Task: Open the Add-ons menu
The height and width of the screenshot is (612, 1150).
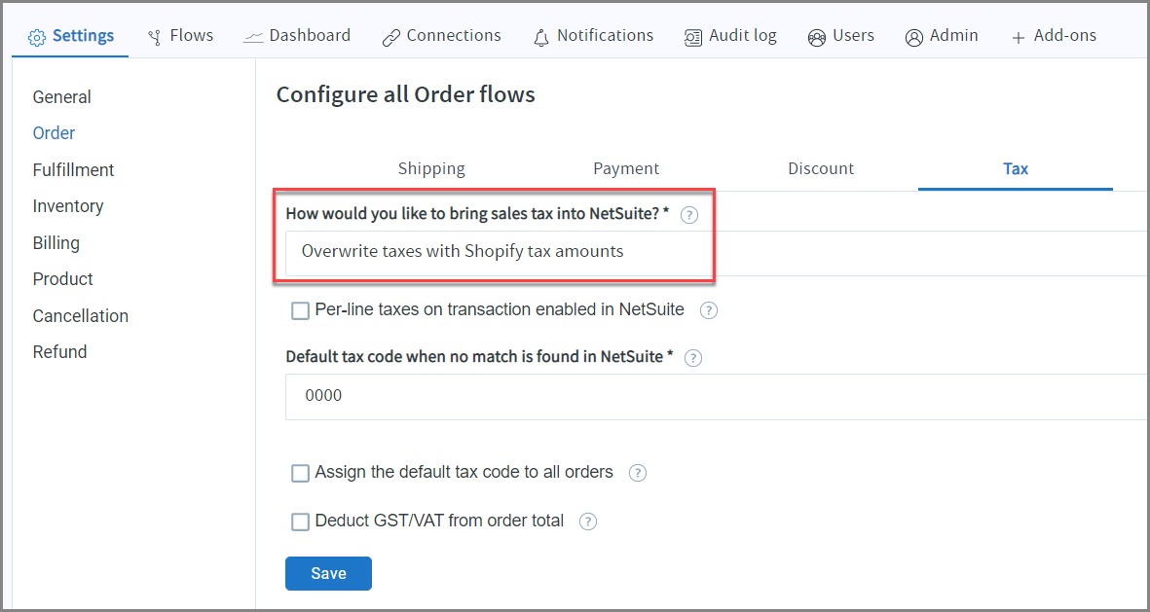Action: [1054, 36]
